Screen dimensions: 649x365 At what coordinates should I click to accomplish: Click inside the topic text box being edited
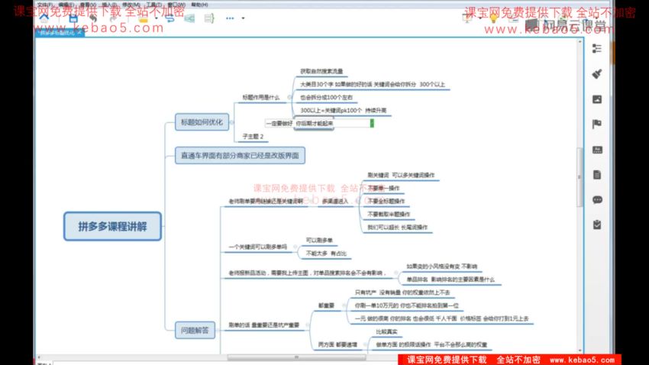(x=318, y=124)
